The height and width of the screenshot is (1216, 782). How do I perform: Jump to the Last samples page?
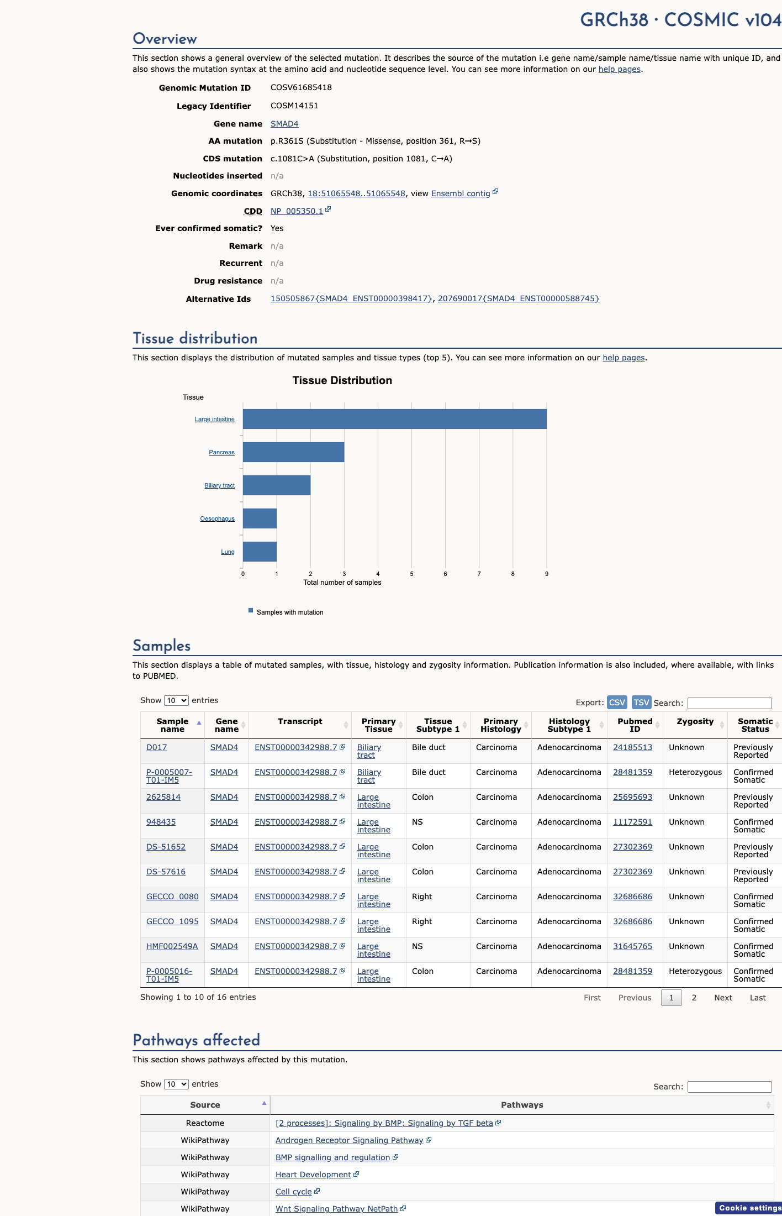(x=758, y=998)
